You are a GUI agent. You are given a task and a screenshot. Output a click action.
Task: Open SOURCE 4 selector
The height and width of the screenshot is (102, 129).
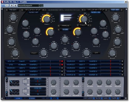11,71
